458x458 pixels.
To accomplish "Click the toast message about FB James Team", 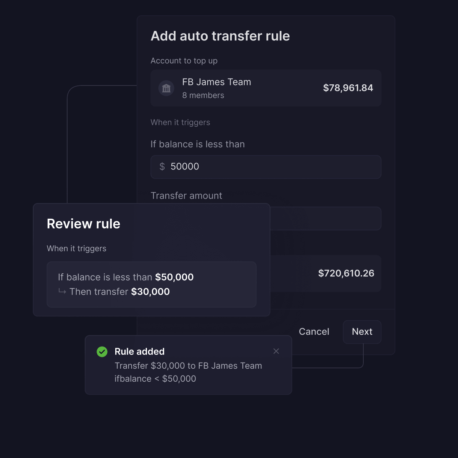I will tap(189, 372).
